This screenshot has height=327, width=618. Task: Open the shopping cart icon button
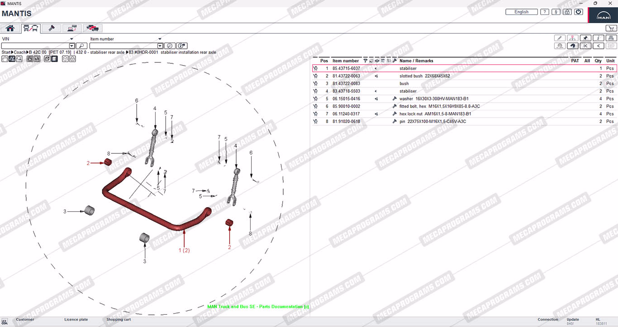pos(611,28)
